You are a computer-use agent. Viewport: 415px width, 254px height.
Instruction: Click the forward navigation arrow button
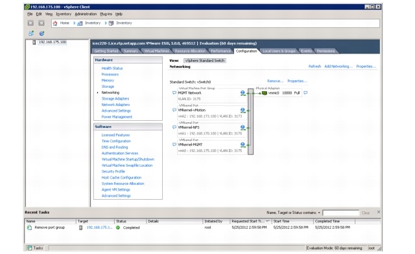click(41, 23)
